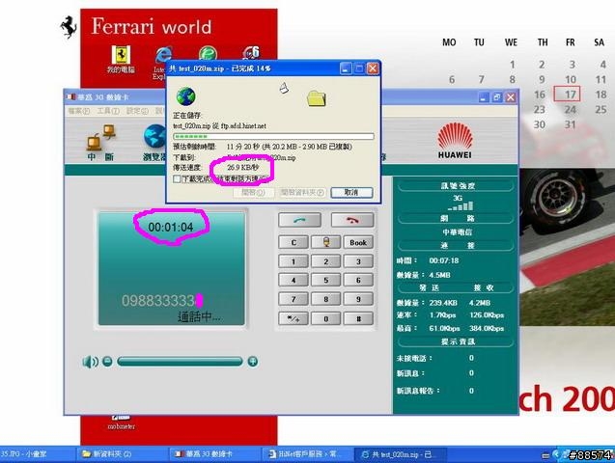Viewport: 615px width, 463px height.
Task: Click 取消 to cancel the download
Action: tap(351, 192)
